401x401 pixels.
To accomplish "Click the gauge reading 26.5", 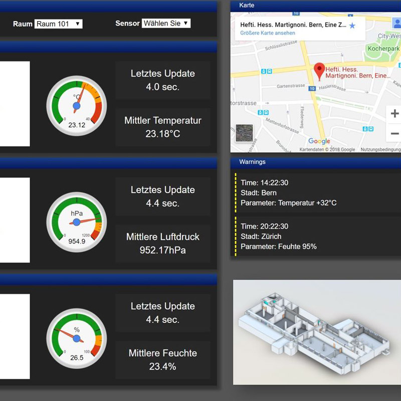I will pyautogui.click(x=77, y=357).
